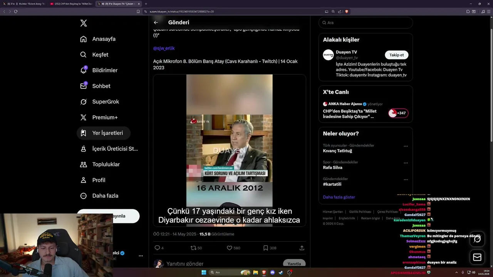Open the #kartatili hashtag trend
Image resolution: width=493 pixels, height=277 pixels.
click(332, 184)
